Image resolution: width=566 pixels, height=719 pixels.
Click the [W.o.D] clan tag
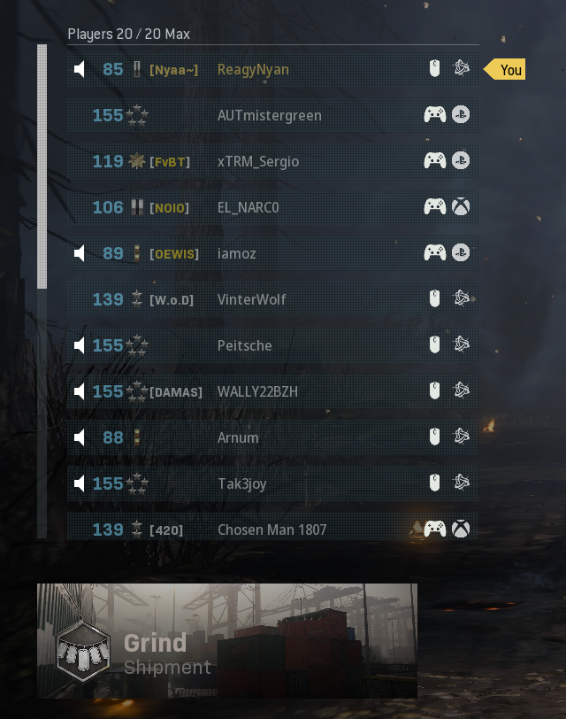coord(172,300)
